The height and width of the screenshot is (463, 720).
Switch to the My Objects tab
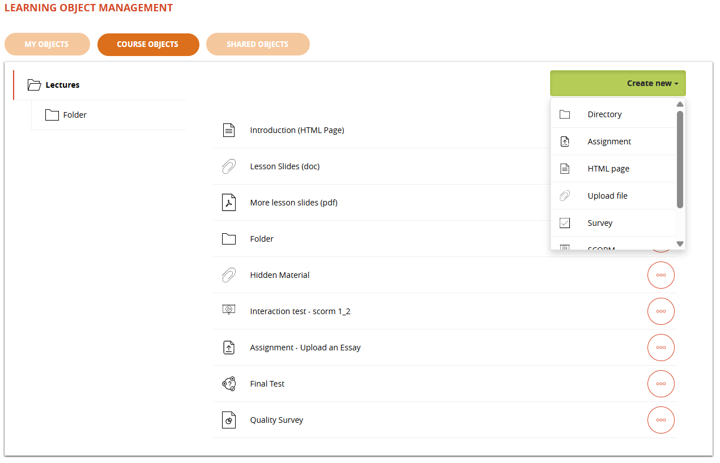click(x=47, y=44)
